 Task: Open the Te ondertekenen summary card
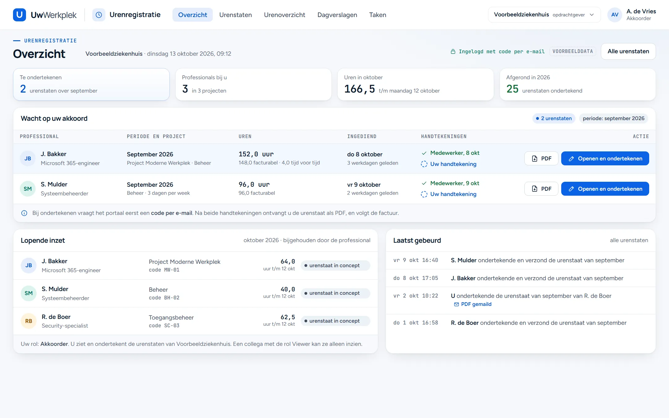91,84
